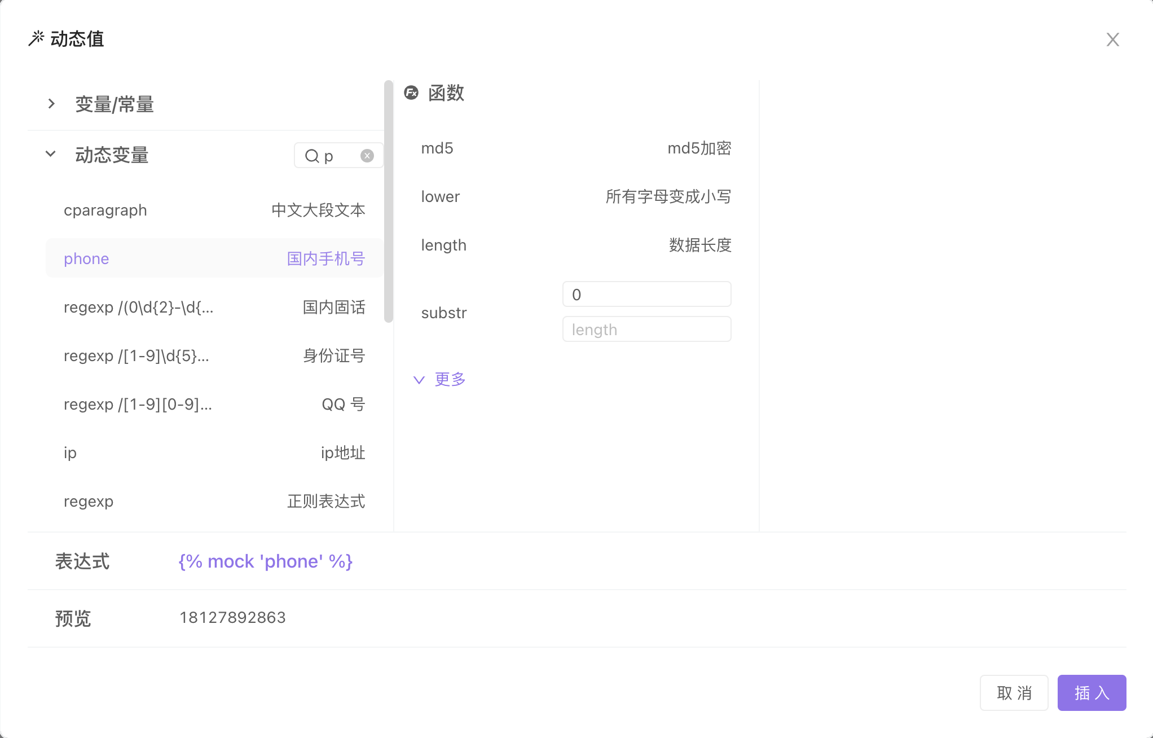Click the 插入 insert button

pyautogui.click(x=1092, y=693)
